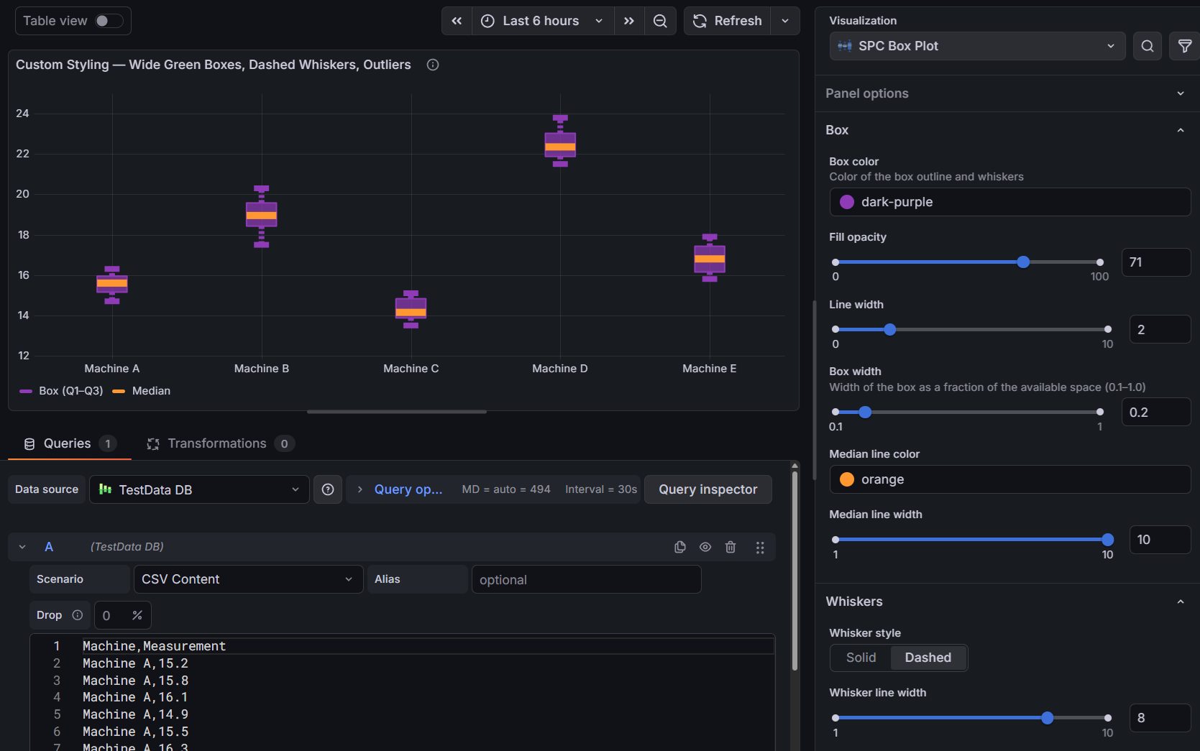
Task: Select the Queries tab
Action: click(x=68, y=443)
